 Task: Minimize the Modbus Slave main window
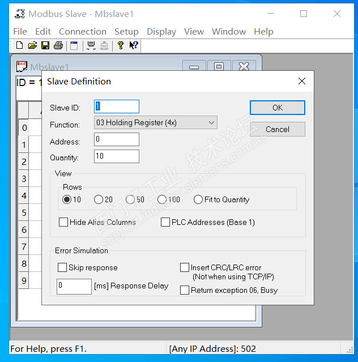271,14
